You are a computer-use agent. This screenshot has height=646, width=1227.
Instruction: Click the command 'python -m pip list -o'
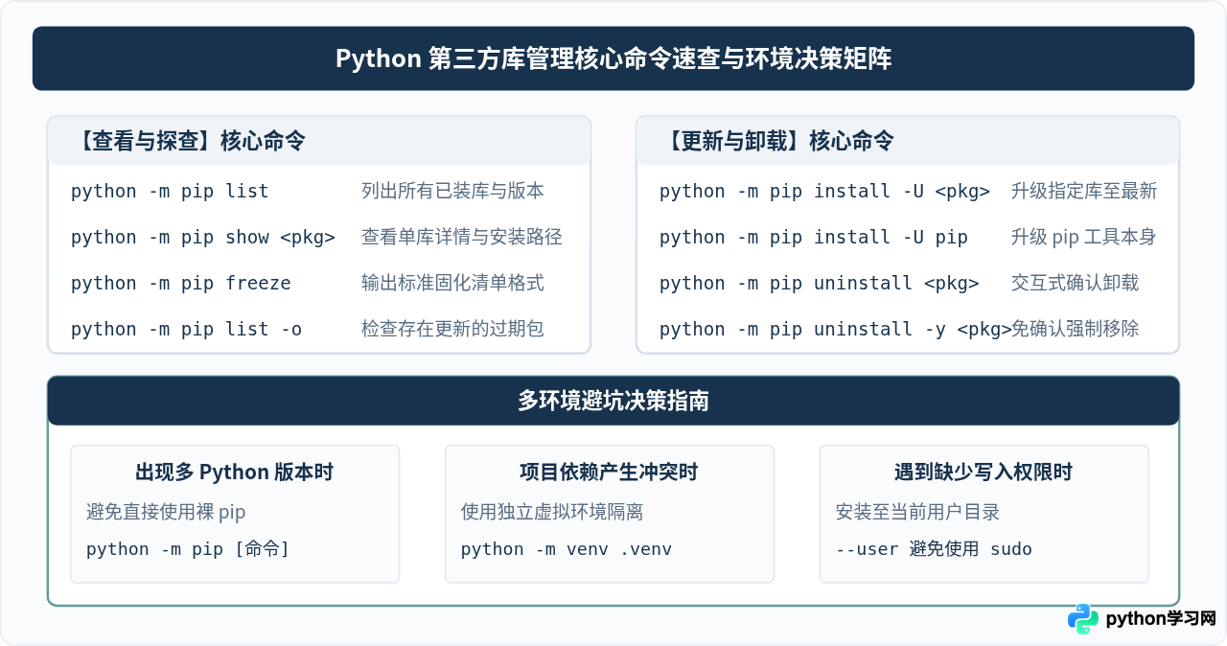click(x=187, y=329)
